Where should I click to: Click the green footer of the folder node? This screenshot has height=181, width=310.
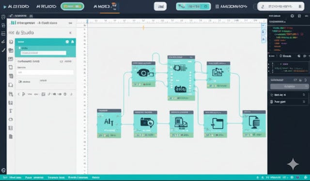(x=216, y=135)
